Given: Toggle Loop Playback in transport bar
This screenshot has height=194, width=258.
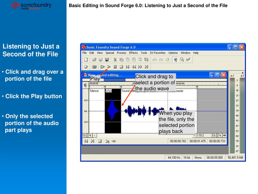Looking at the screenshot, I should click(94, 67).
